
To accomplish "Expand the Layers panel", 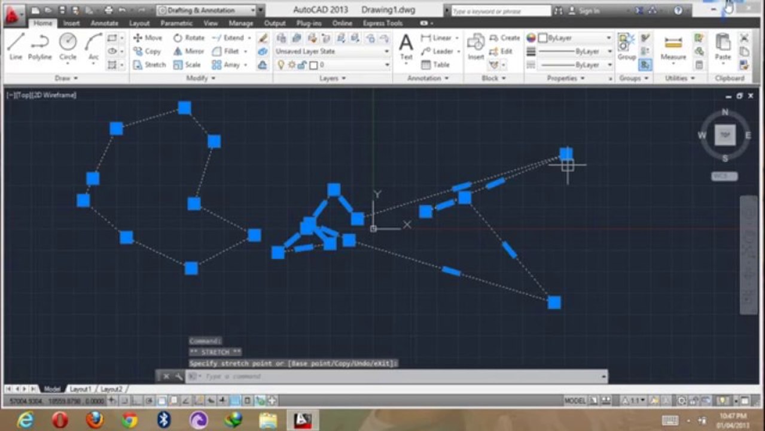I will [333, 78].
